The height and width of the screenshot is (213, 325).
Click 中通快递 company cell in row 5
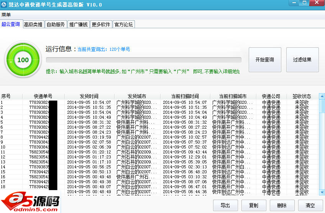[271, 122]
